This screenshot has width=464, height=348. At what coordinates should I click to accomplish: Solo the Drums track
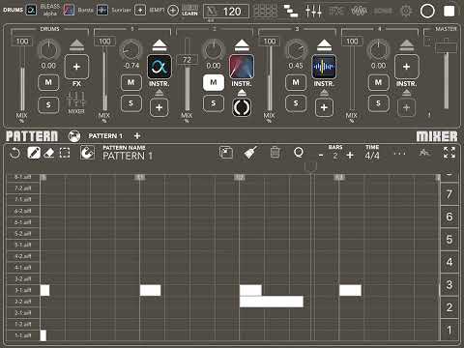48,105
